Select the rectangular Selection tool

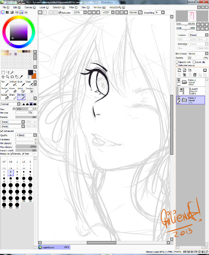coord(3,73)
